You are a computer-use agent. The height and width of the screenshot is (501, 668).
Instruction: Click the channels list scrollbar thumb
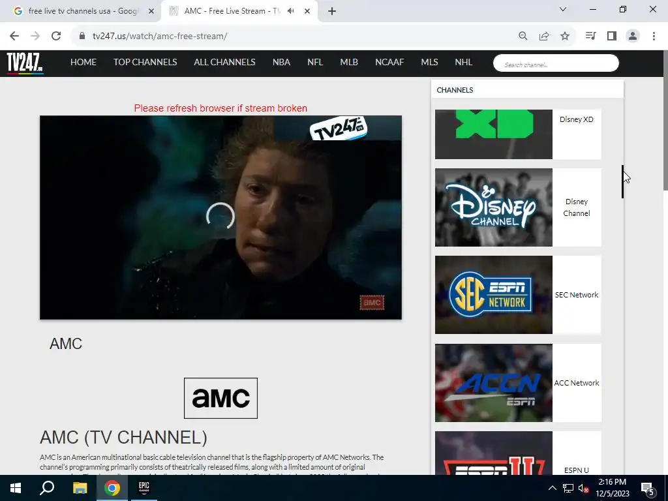pos(622,181)
